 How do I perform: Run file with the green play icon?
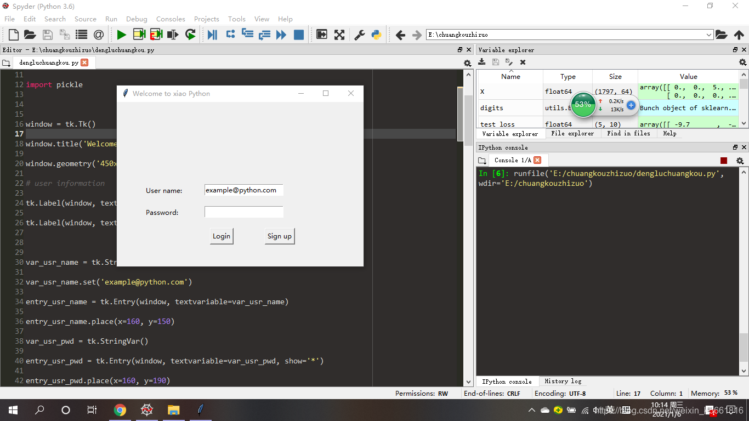pos(122,35)
